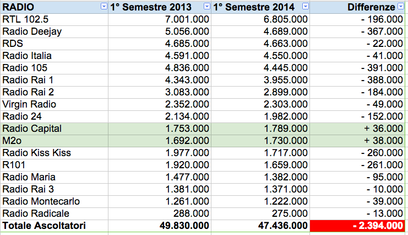Select the Virgin Radio cell
The height and width of the screenshot is (235, 408).
pyautogui.click(x=54, y=105)
